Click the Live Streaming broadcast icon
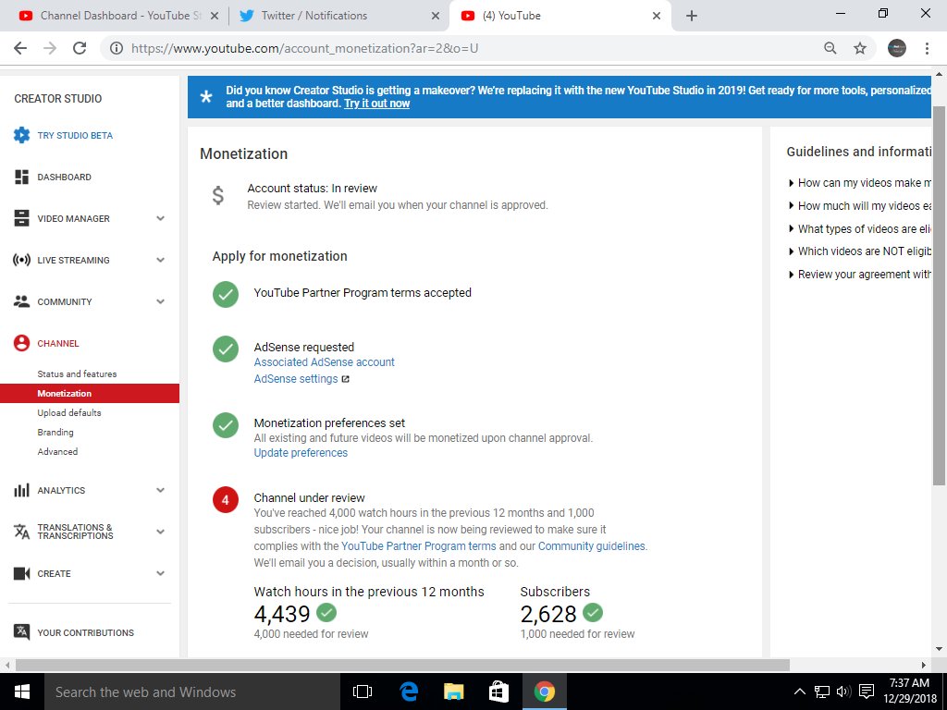 tap(22, 260)
